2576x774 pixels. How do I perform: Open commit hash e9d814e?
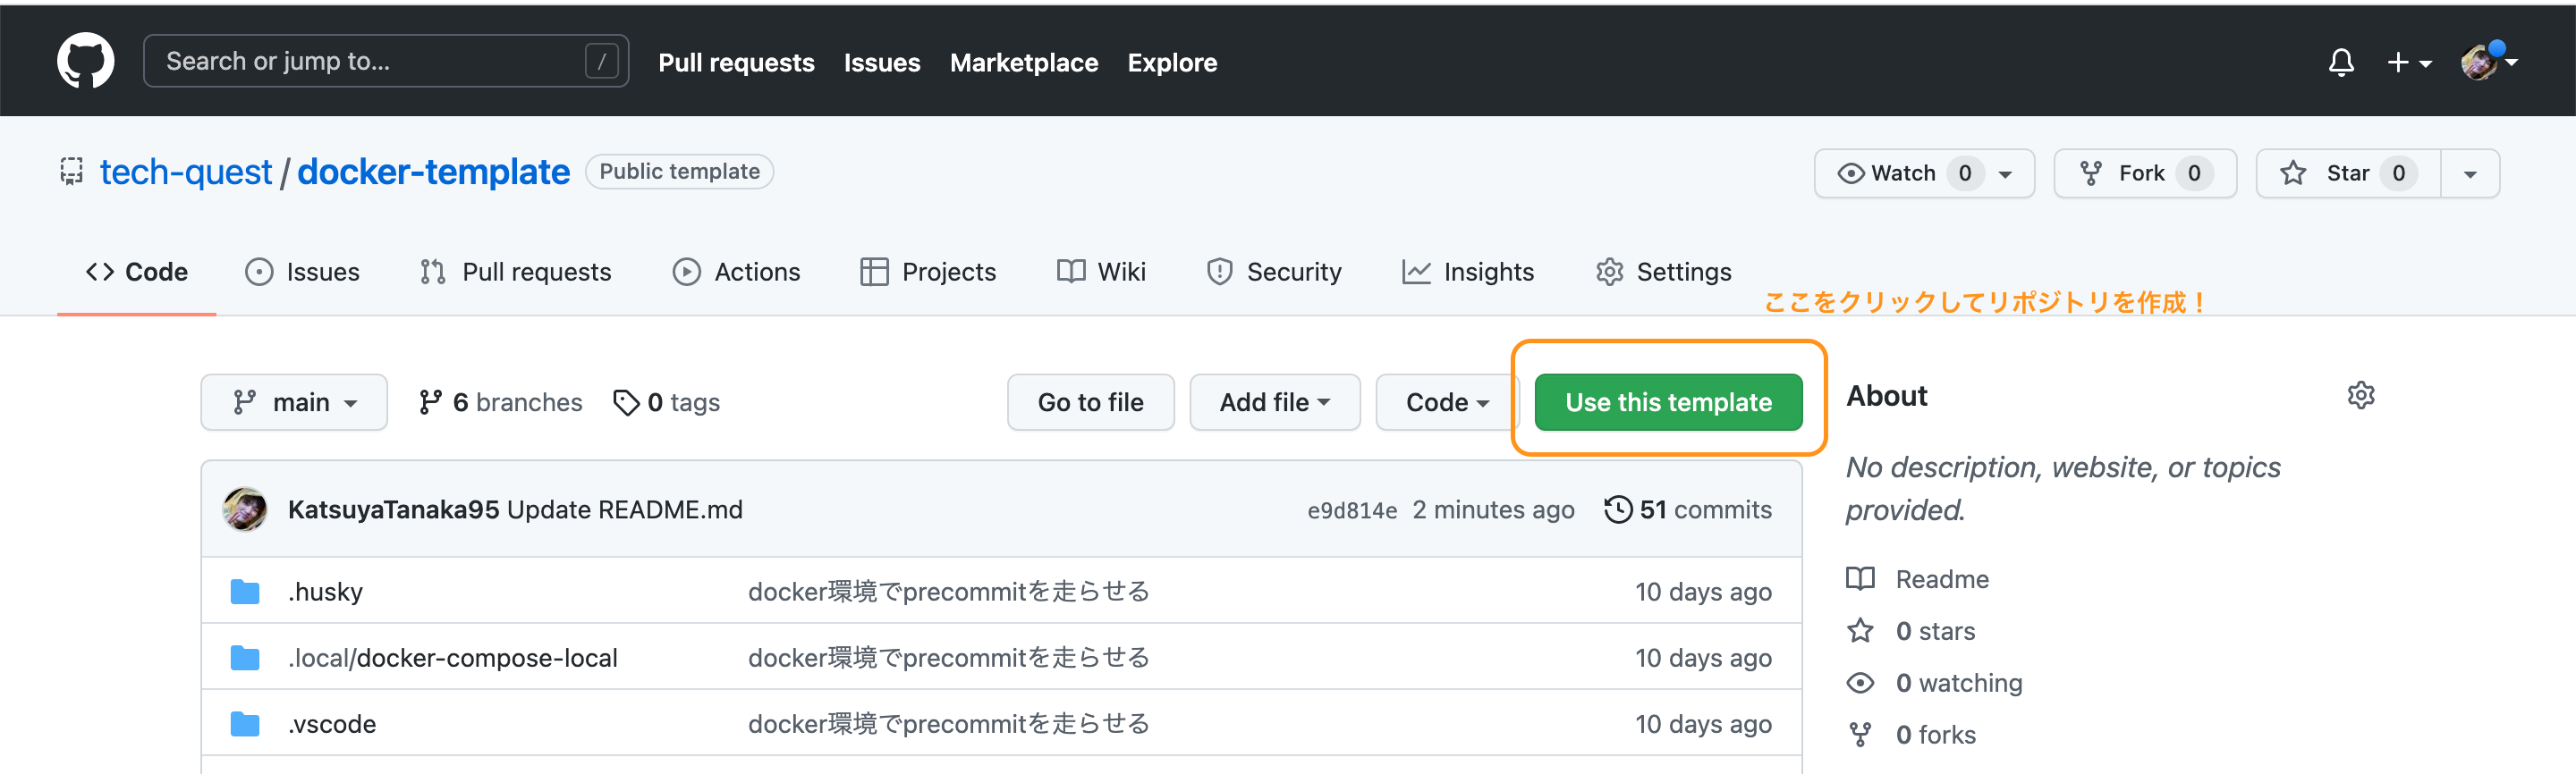tap(1352, 510)
